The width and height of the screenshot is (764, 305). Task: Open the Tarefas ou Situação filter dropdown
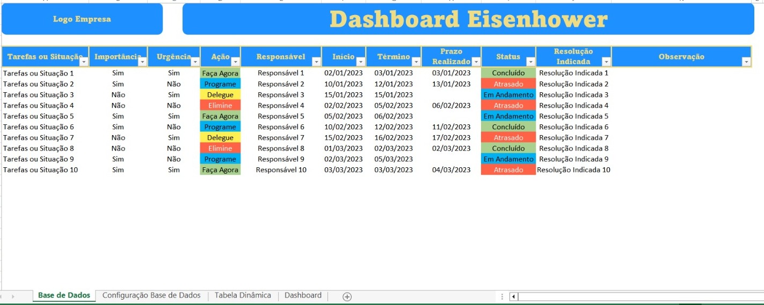pyautogui.click(x=84, y=62)
